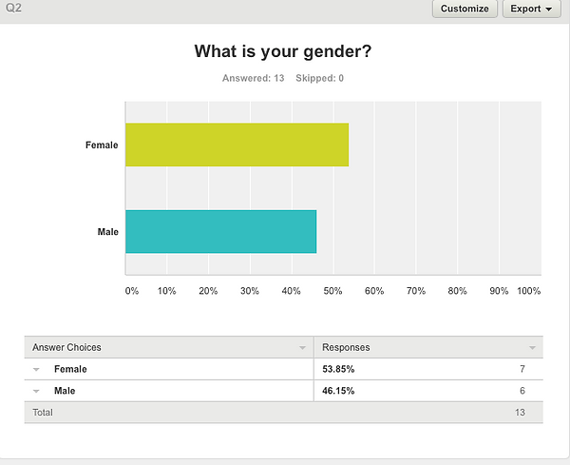Click the 10% axis tick label
Viewport: 570px width, 465px height.
point(166,291)
